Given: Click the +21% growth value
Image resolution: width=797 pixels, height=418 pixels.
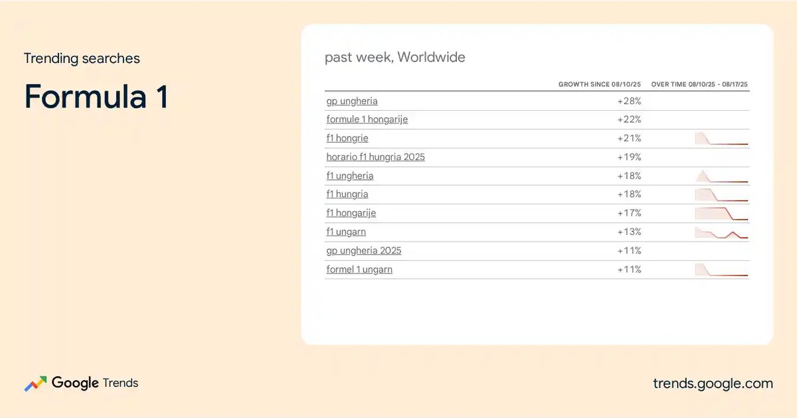Looking at the screenshot, I should (x=630, y=138).
